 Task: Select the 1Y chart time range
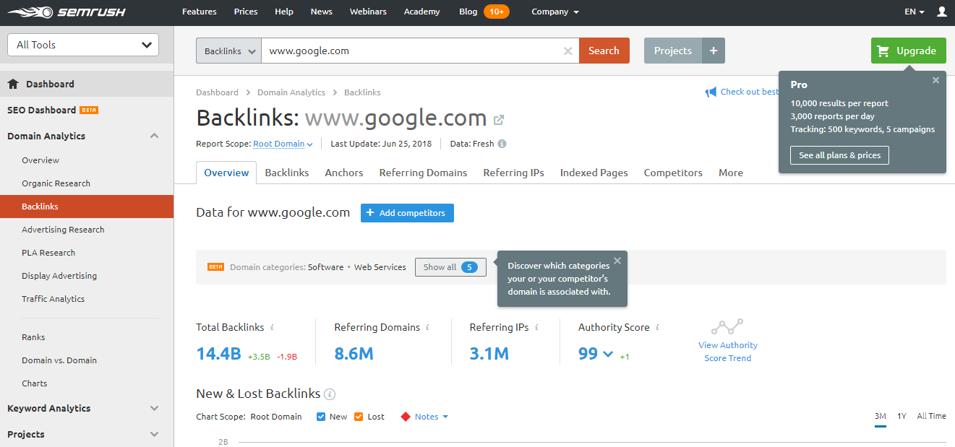[902, 416]
